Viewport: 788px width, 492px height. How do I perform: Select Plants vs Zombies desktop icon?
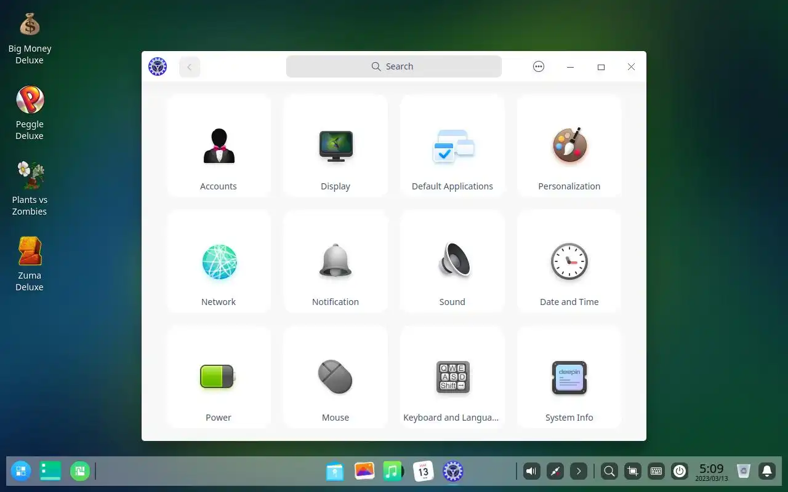click(x=30, y=189)
